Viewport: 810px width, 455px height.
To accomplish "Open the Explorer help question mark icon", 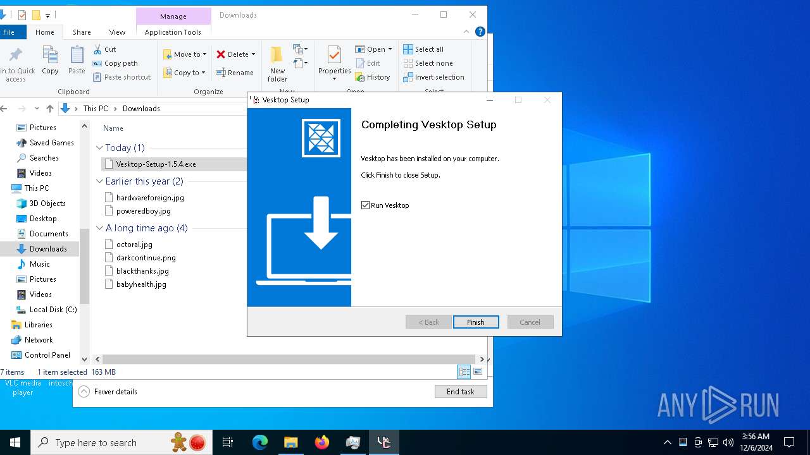I will tap(480, 32).
